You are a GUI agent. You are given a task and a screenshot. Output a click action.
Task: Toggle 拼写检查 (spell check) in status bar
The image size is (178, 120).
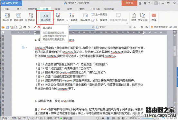66,118
